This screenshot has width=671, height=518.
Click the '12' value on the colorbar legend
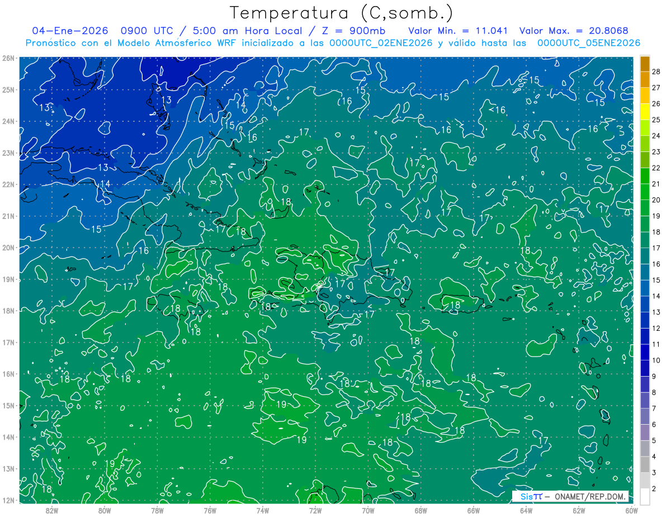coord(656,328)
